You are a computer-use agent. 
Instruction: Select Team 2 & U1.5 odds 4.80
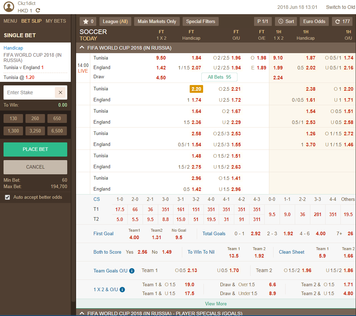coord(348,293)
